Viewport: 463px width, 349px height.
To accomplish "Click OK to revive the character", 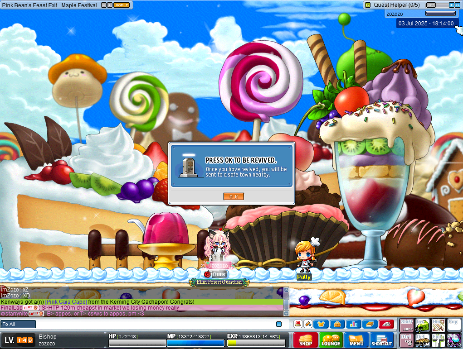I will (234, 196).
